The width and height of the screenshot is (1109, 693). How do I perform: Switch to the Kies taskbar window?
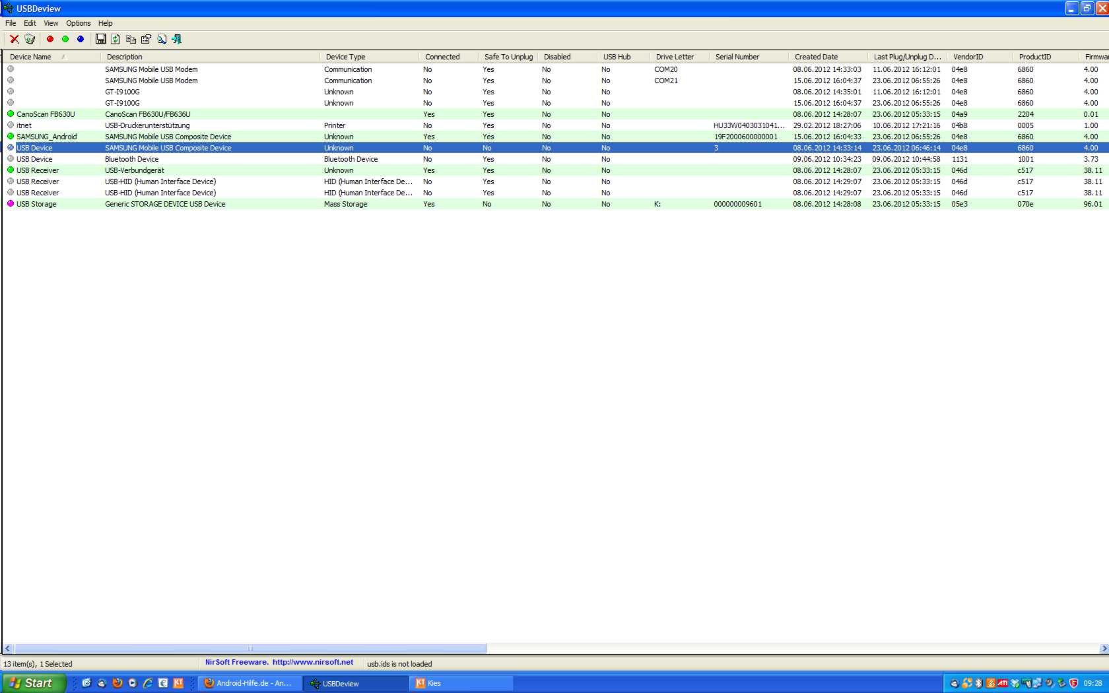click(461, 683)
